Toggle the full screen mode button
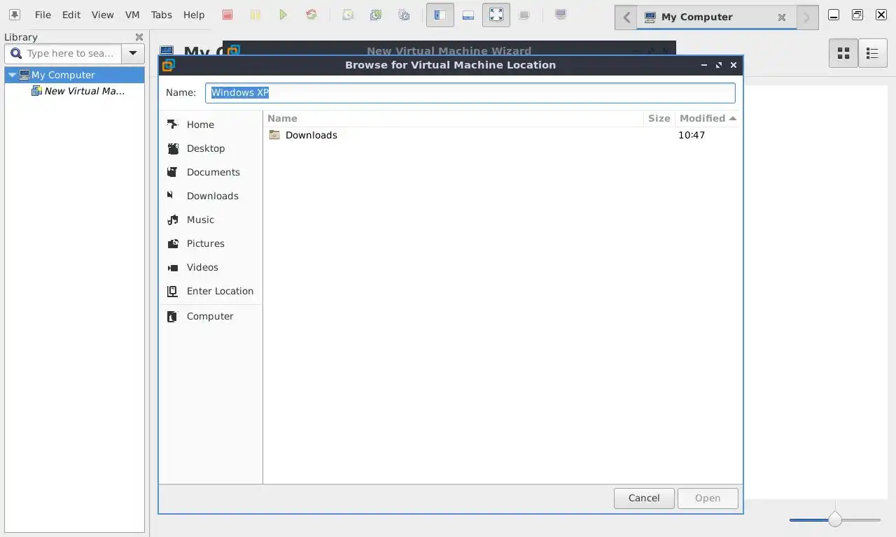The image size is (896, 537). coord(496,15)
